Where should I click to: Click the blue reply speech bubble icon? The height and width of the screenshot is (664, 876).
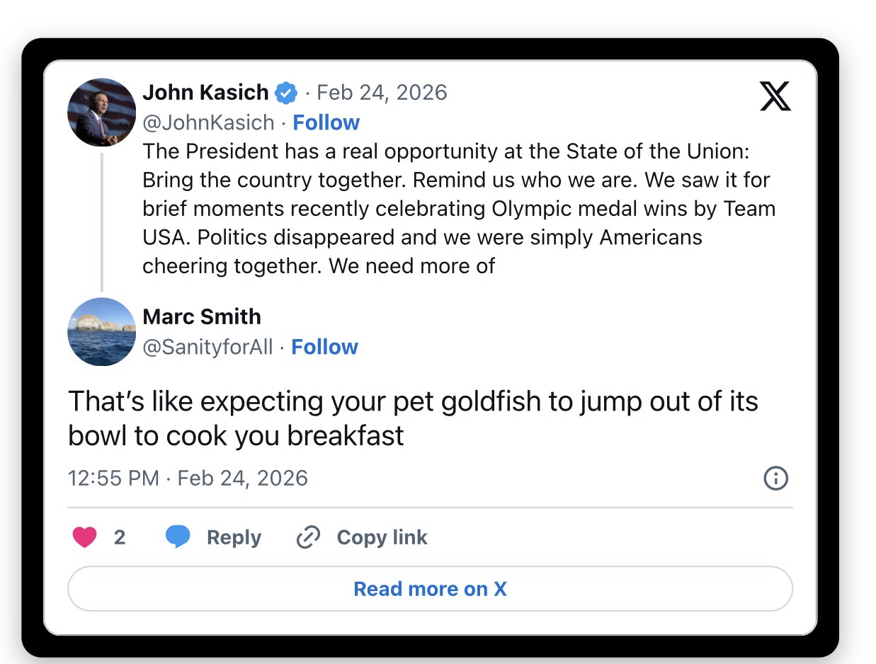tap(178, 537)
